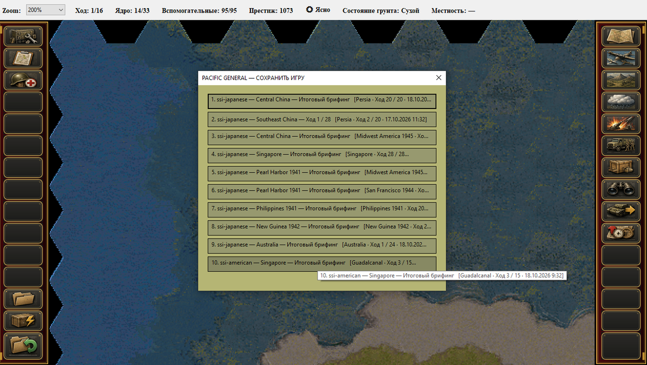Open the folded strategic map icon
The height and width of the screenshot is (365, 647).
[620, 36]
